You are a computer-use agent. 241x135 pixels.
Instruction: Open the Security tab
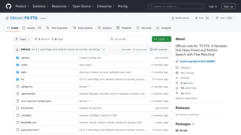144,28
